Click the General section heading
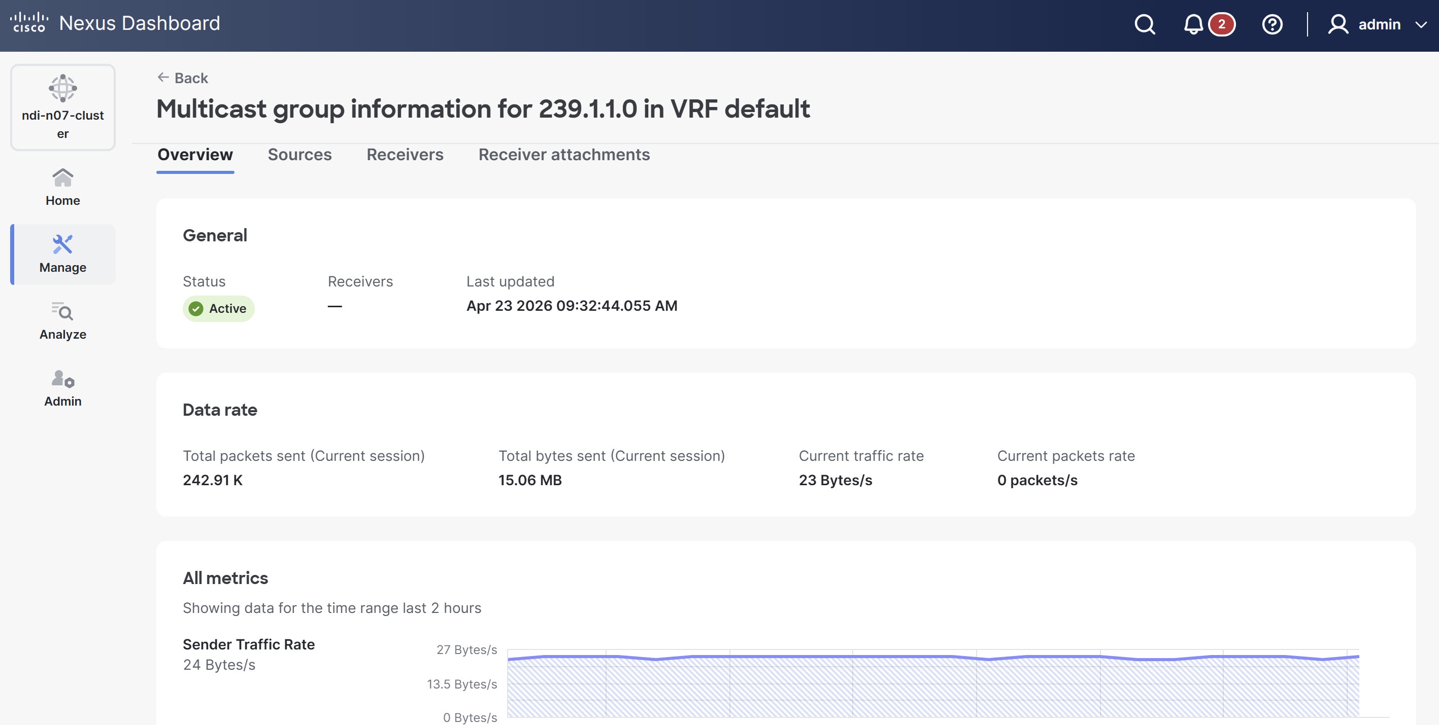Image resolution: width=1439 pixels, height=725 pixels. point(215,236)
